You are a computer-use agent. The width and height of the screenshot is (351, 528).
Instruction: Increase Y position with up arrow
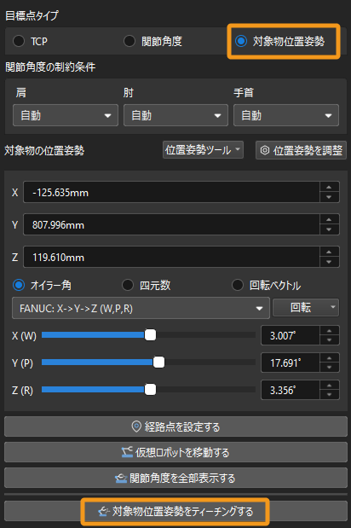point(329,219)
